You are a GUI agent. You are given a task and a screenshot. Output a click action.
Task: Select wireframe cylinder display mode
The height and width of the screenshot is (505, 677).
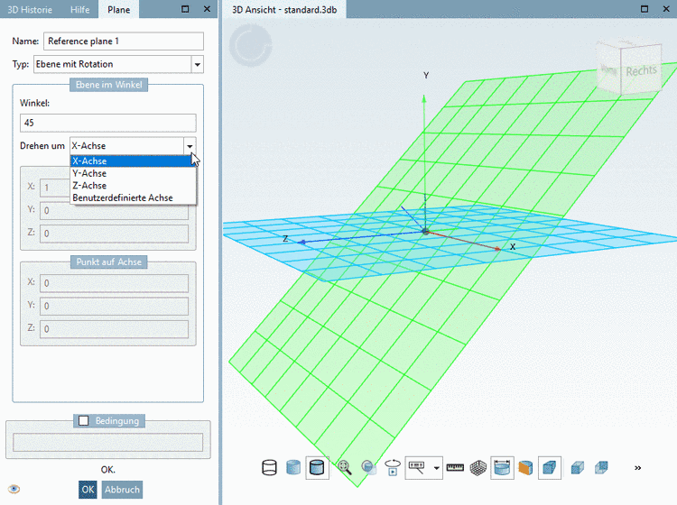click(269, 467)
